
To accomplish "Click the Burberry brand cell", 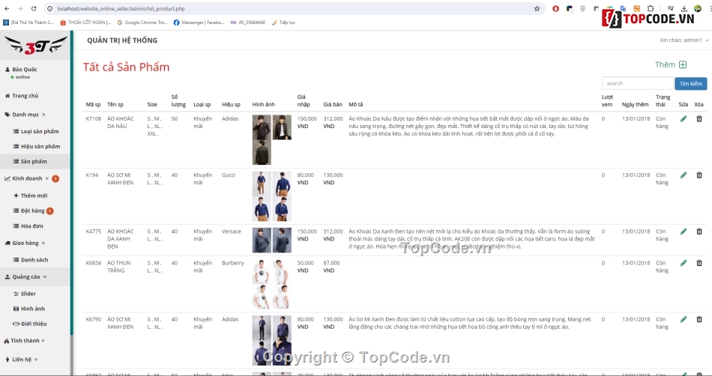I will tap(232, 263).
